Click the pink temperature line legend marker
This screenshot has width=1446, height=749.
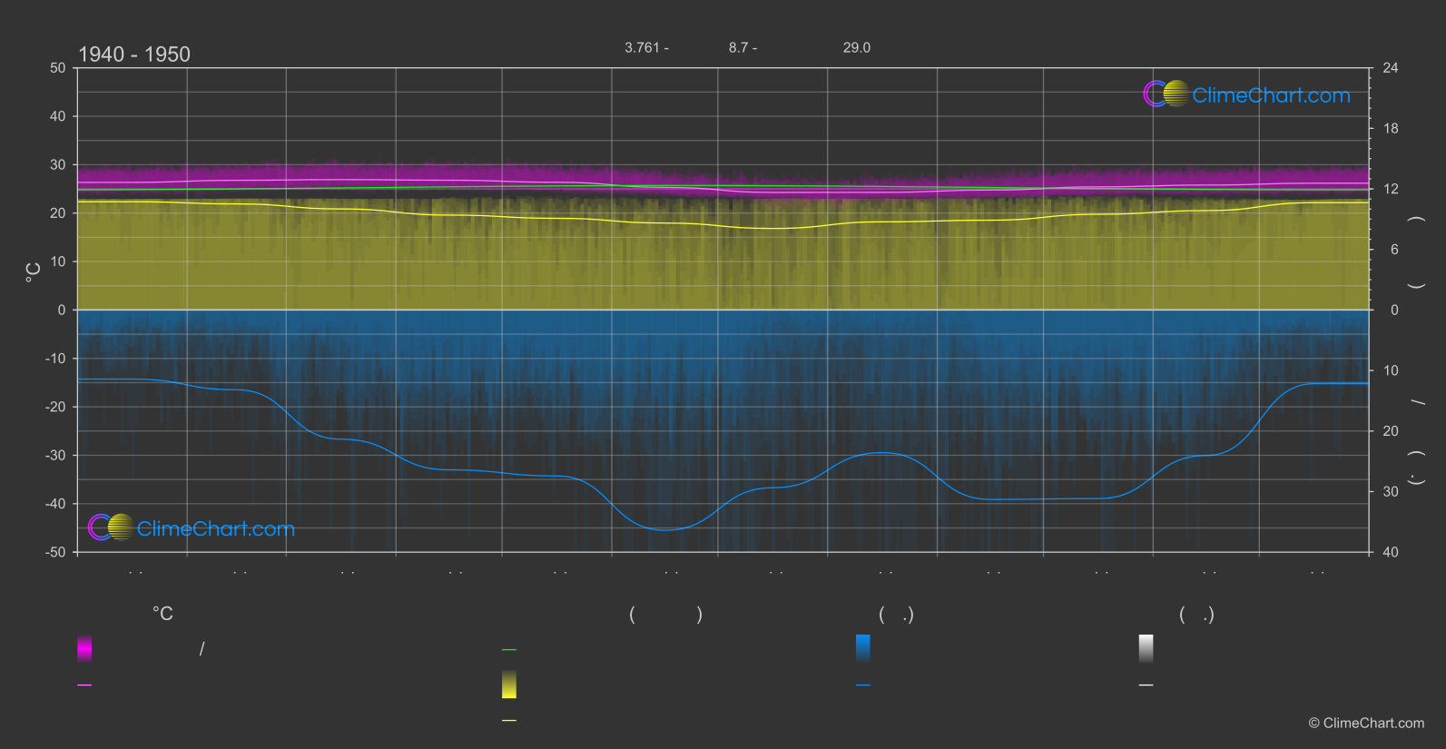(84, 685)
